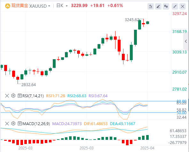This screenshot has height=152, width=189.
Task: Click the DIF:61.48653 value
Action: coord(96,124)
